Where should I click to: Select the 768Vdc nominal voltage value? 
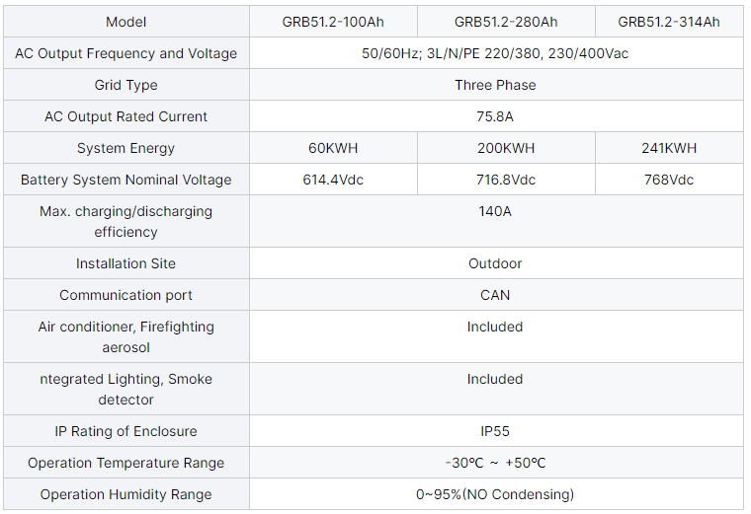point(669,180)
